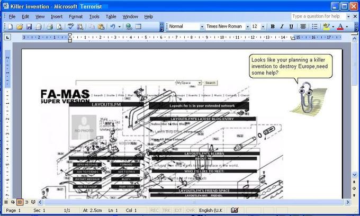Image resolution: width=360 pixels, height=216 pixels.
Task: Toggle REC macro recording in status bar
Action: 154,210
